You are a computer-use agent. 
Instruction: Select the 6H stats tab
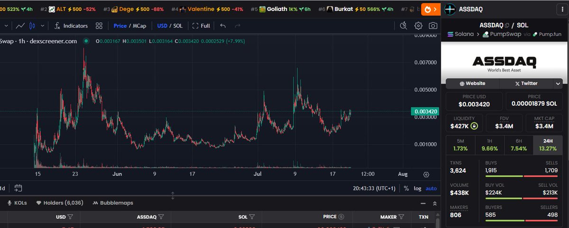518,145
